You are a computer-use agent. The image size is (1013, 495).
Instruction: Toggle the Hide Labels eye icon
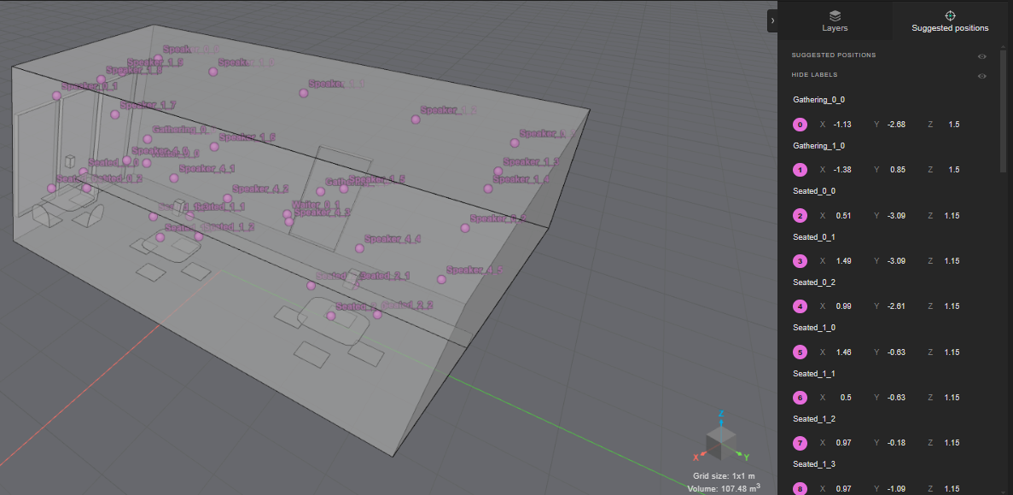pyautogui.click(x=982, y=76)
